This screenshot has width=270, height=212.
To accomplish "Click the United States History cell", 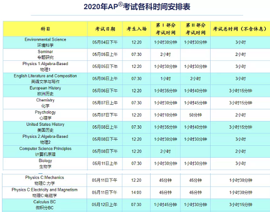I will (x=45, y=127).
